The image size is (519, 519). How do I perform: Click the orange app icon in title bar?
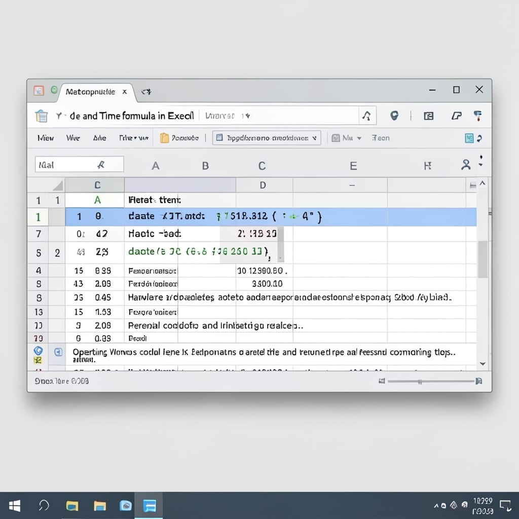tap(39, 90)
